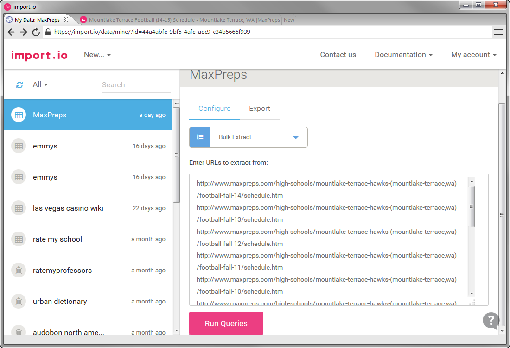Click the rate my school table icon
Screen dimensions: 510x348
point(19,239)
